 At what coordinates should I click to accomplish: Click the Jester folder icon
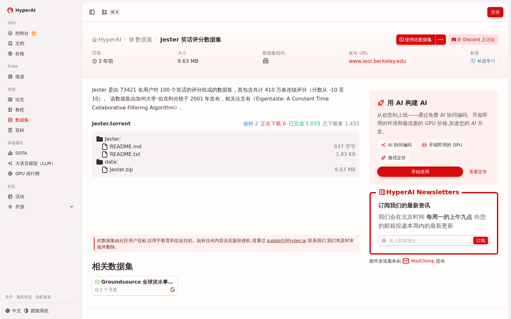pyautogui.click(x=100, y=139)
